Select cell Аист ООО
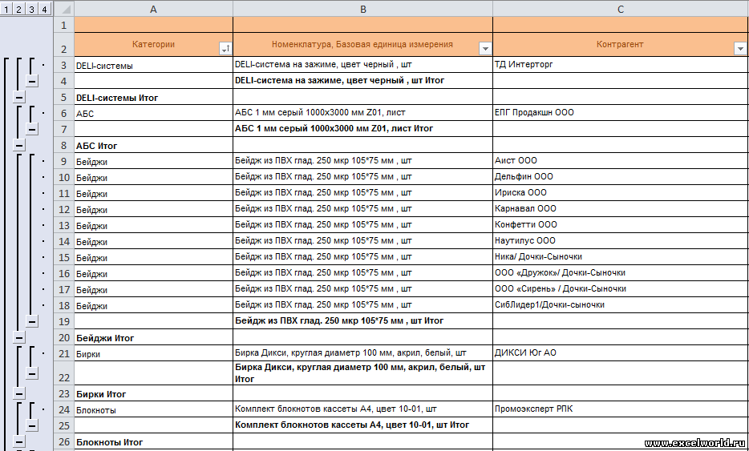This screenshot has width=749, height=451. [x=621, y=161]
